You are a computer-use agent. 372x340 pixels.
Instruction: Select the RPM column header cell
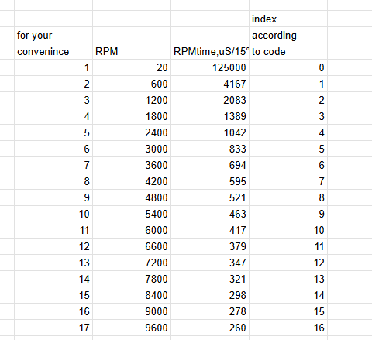click(x=132, y=51)
